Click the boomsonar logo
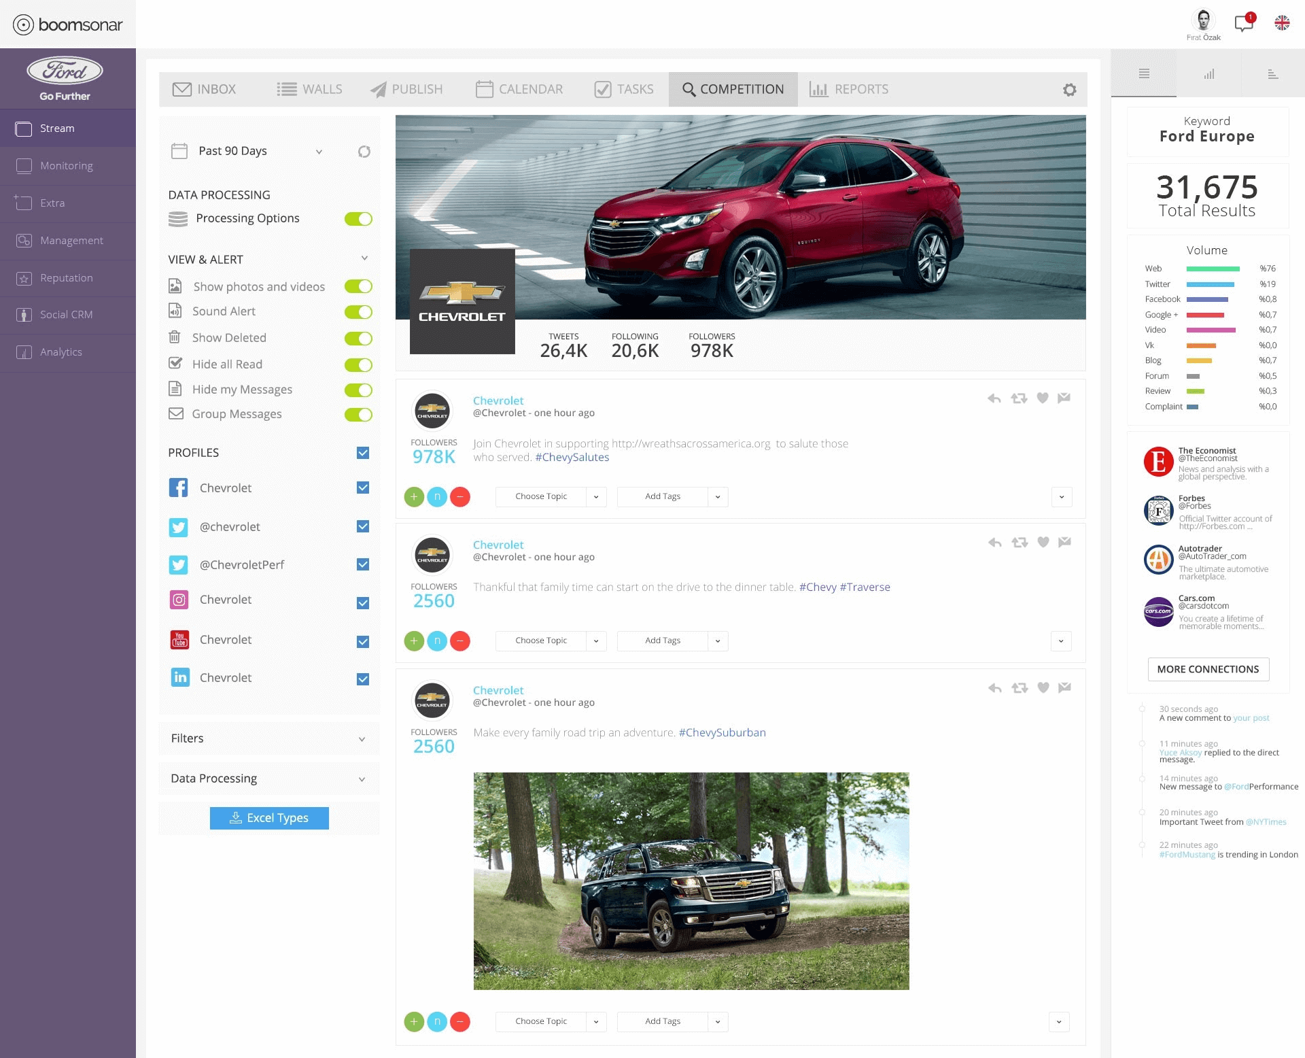The height and width of the screenshot is (1058, 1305). 68,25
